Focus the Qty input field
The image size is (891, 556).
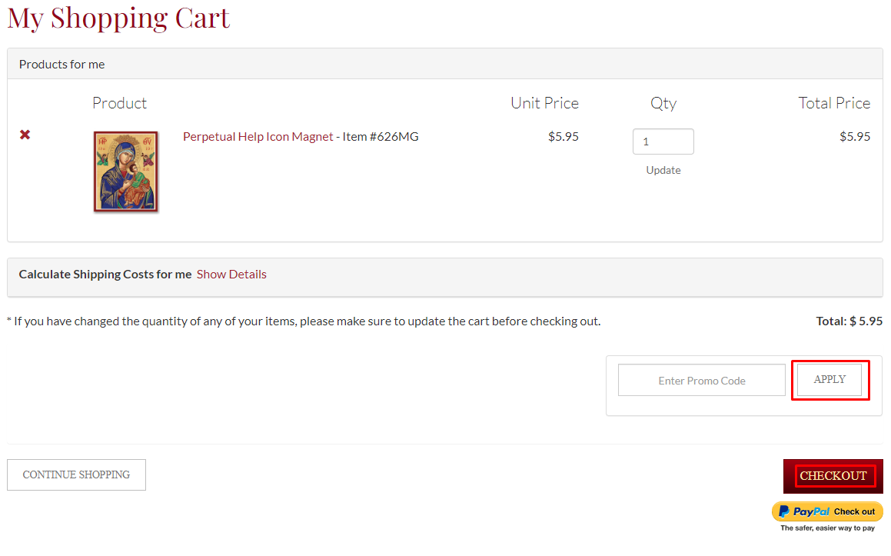click(663, 141)
